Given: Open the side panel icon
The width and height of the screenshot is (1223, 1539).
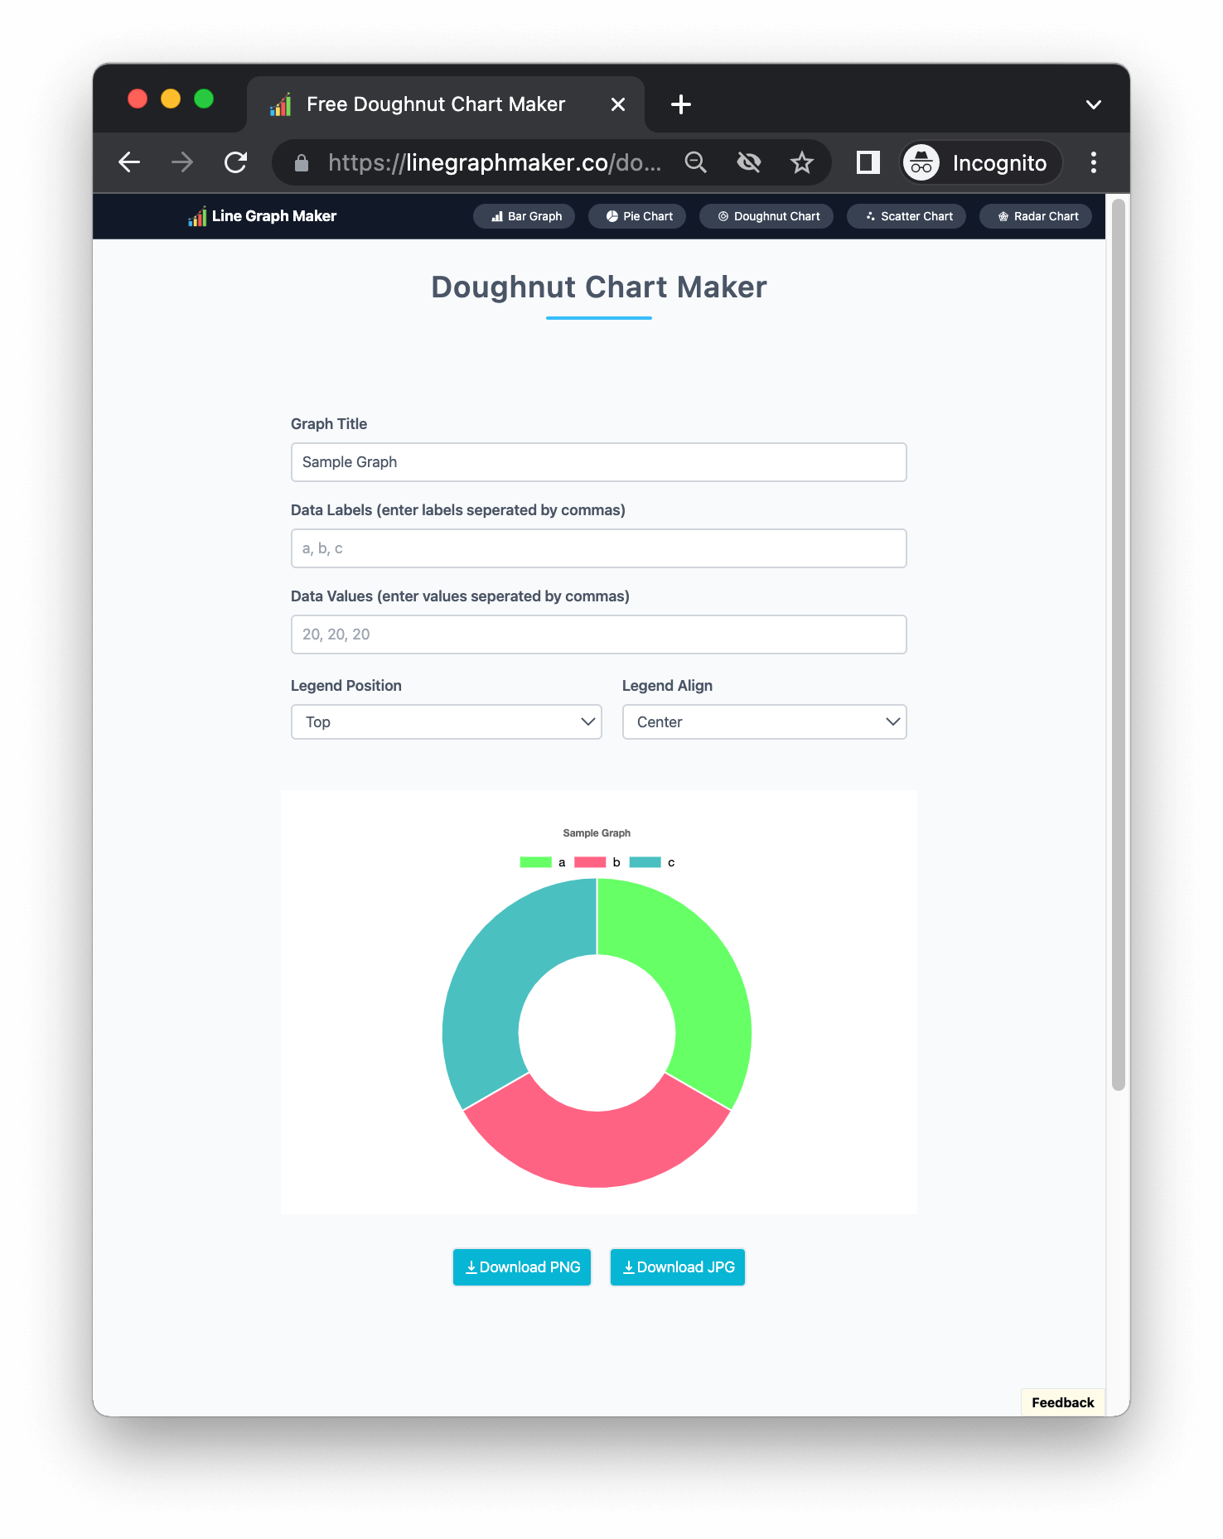Looking at the screenshot, I should [868, 162].
